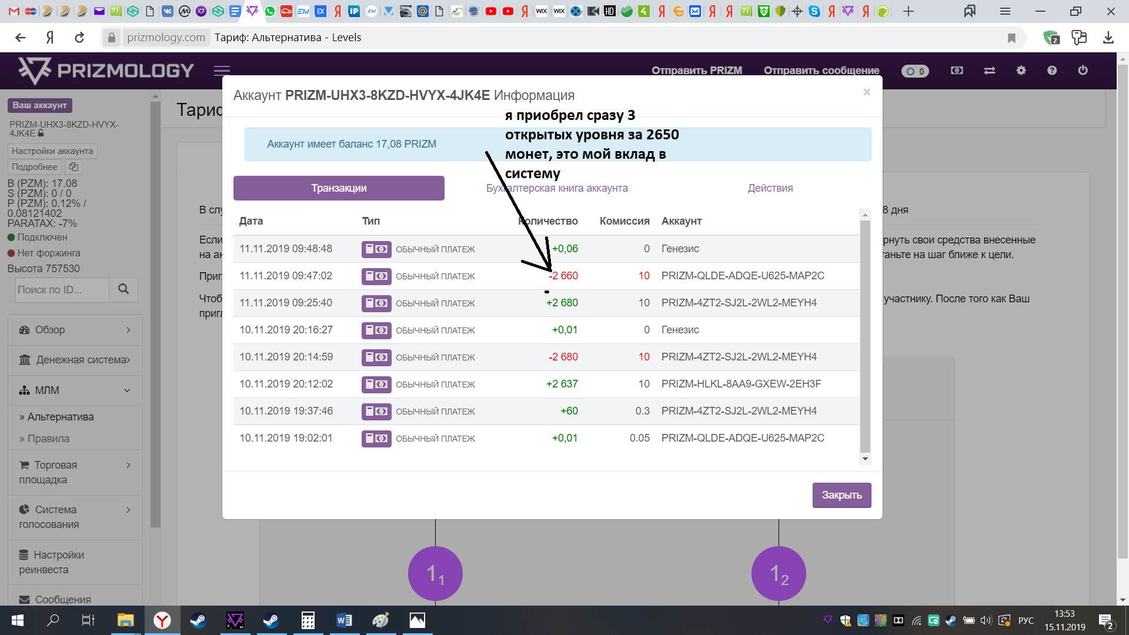Open the hamburger menu next to PRIZMOLOGY logo
Image resolution: width=1129 pixels, height=635 pixels.
coord(222,71)
